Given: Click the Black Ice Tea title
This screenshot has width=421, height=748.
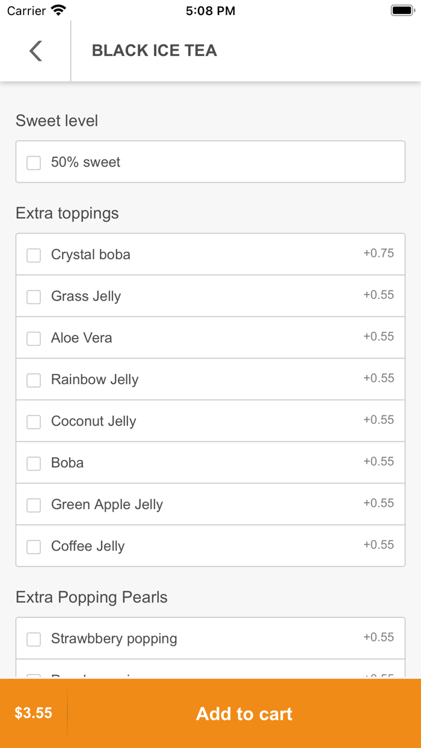Looking at the screenshot, I should [154, 51].
